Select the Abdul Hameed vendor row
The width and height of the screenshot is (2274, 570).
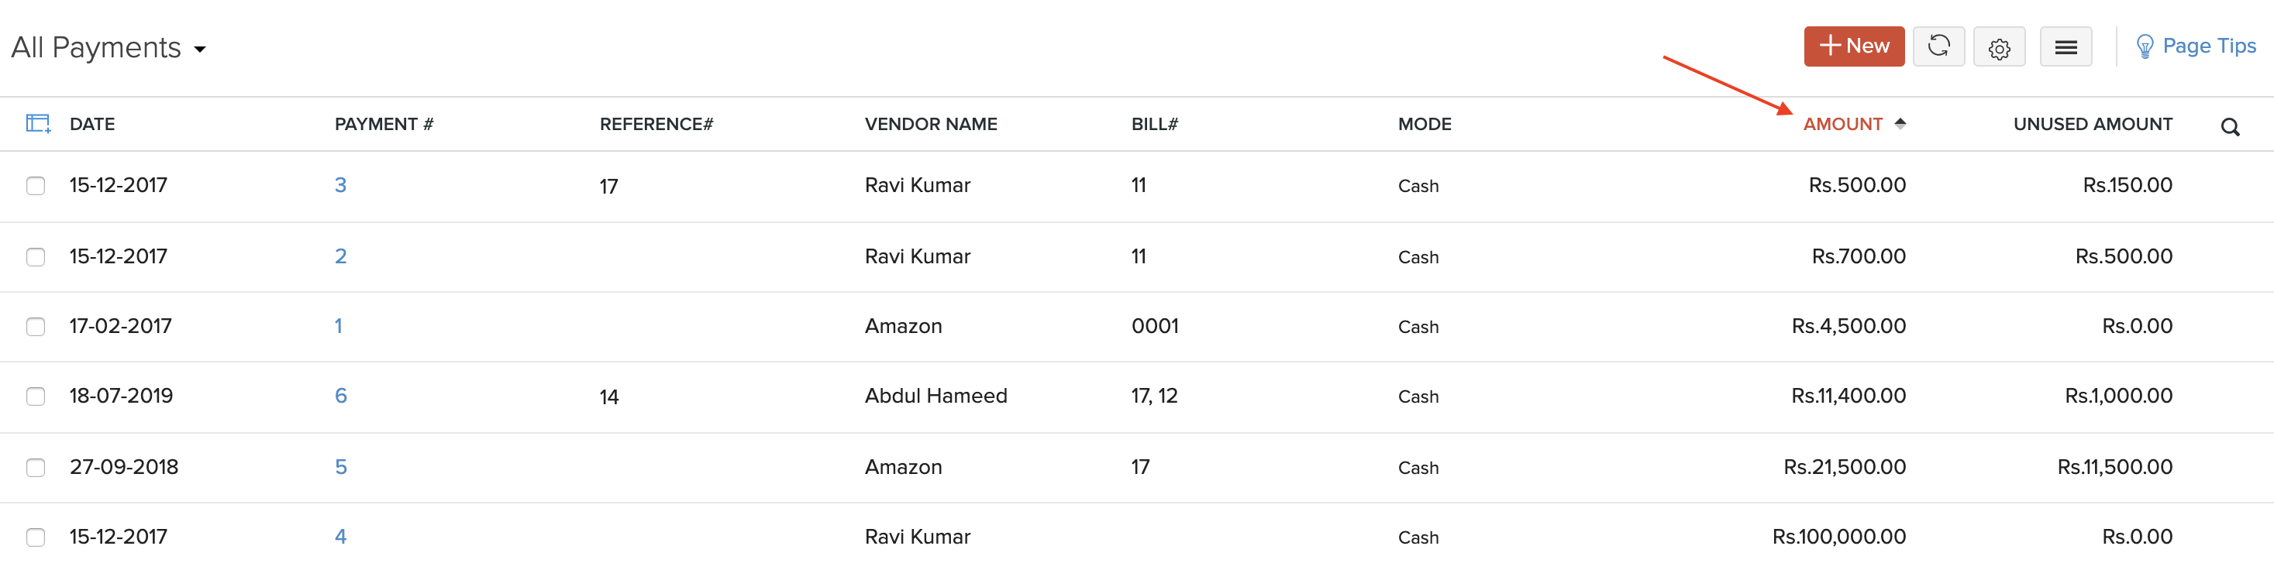(x=935, y=395)
